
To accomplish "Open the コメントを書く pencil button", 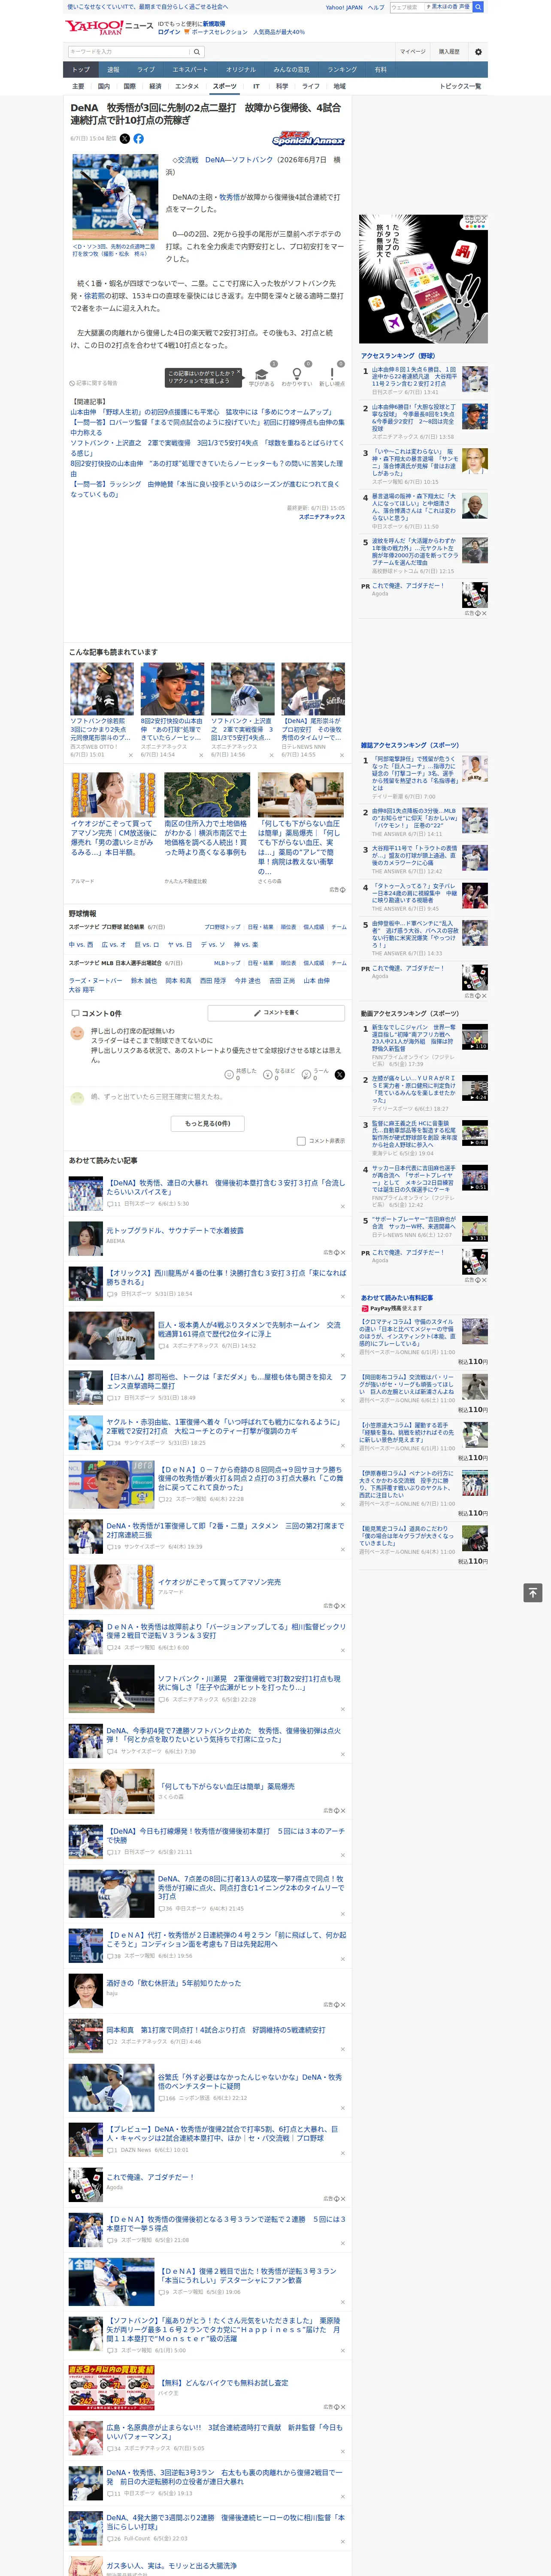I will pyautogui.click(x=277, y=1013).
